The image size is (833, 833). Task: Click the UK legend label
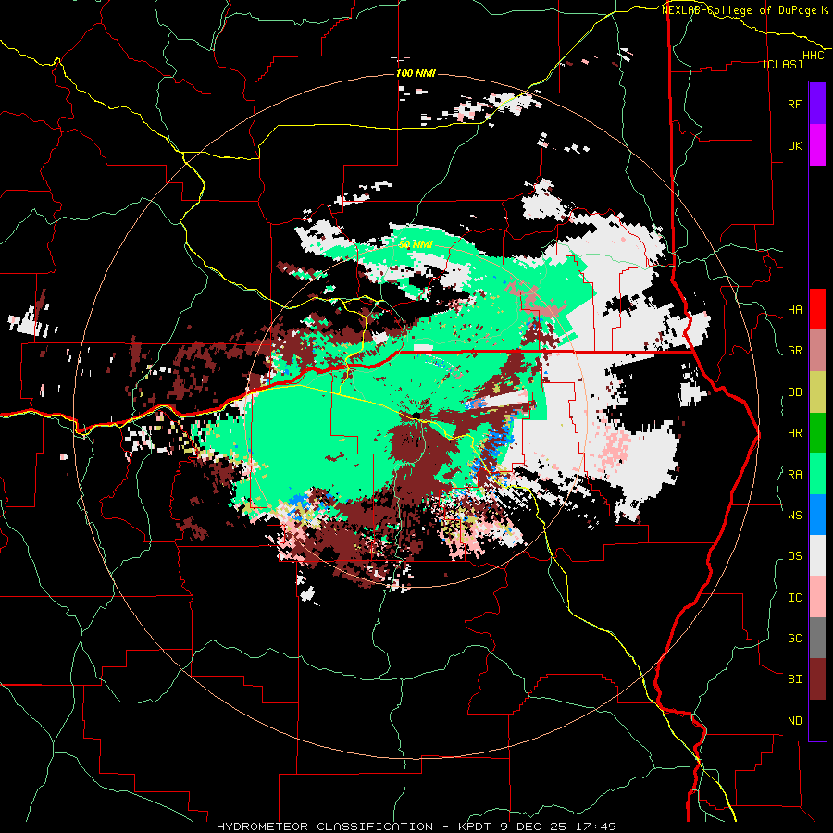click(794, 145)
